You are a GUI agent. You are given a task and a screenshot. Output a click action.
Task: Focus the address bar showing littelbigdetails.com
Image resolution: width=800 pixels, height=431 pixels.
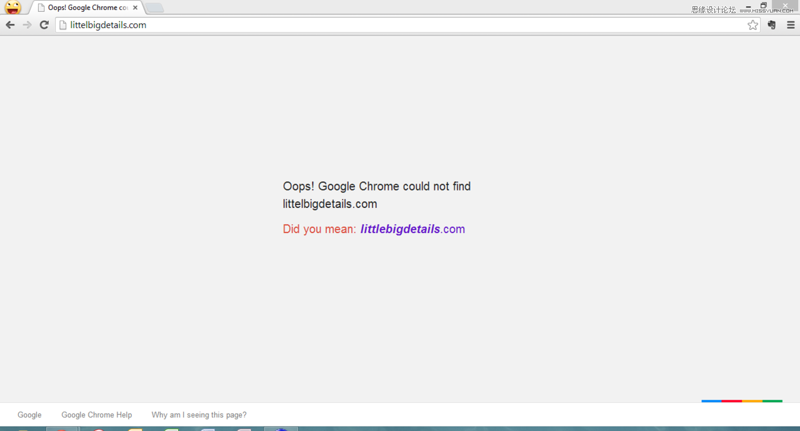[408, 25]
